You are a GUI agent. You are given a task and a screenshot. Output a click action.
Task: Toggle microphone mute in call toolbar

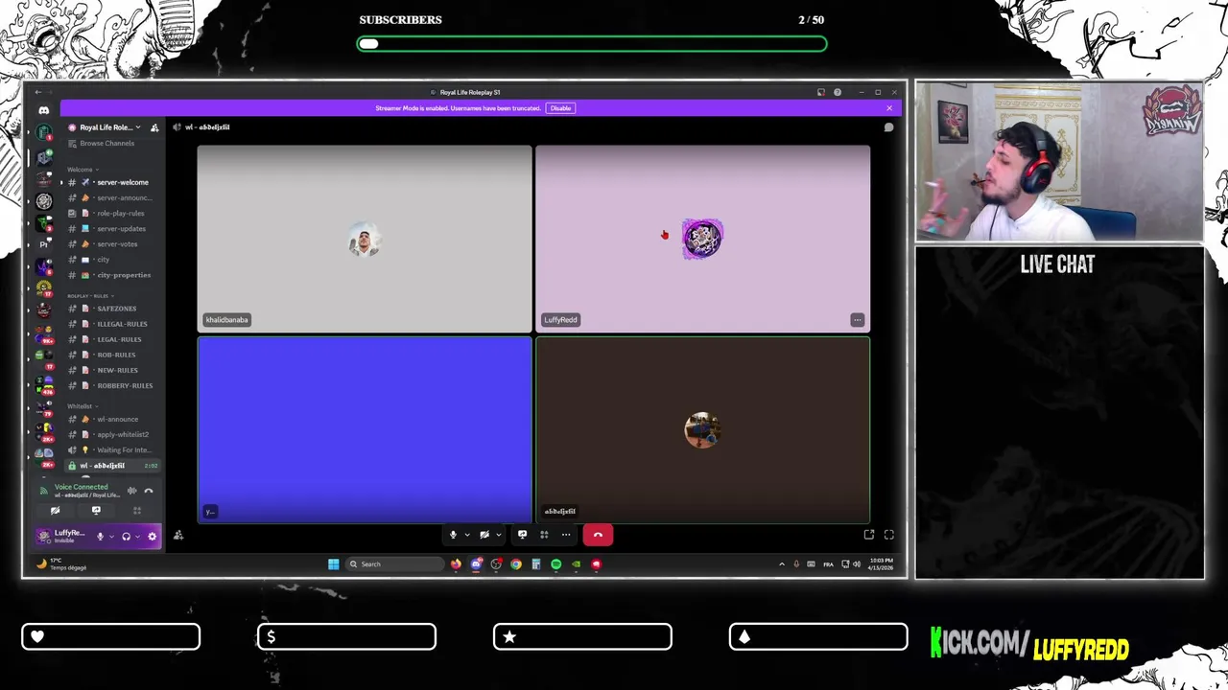[x=453, y=535]
